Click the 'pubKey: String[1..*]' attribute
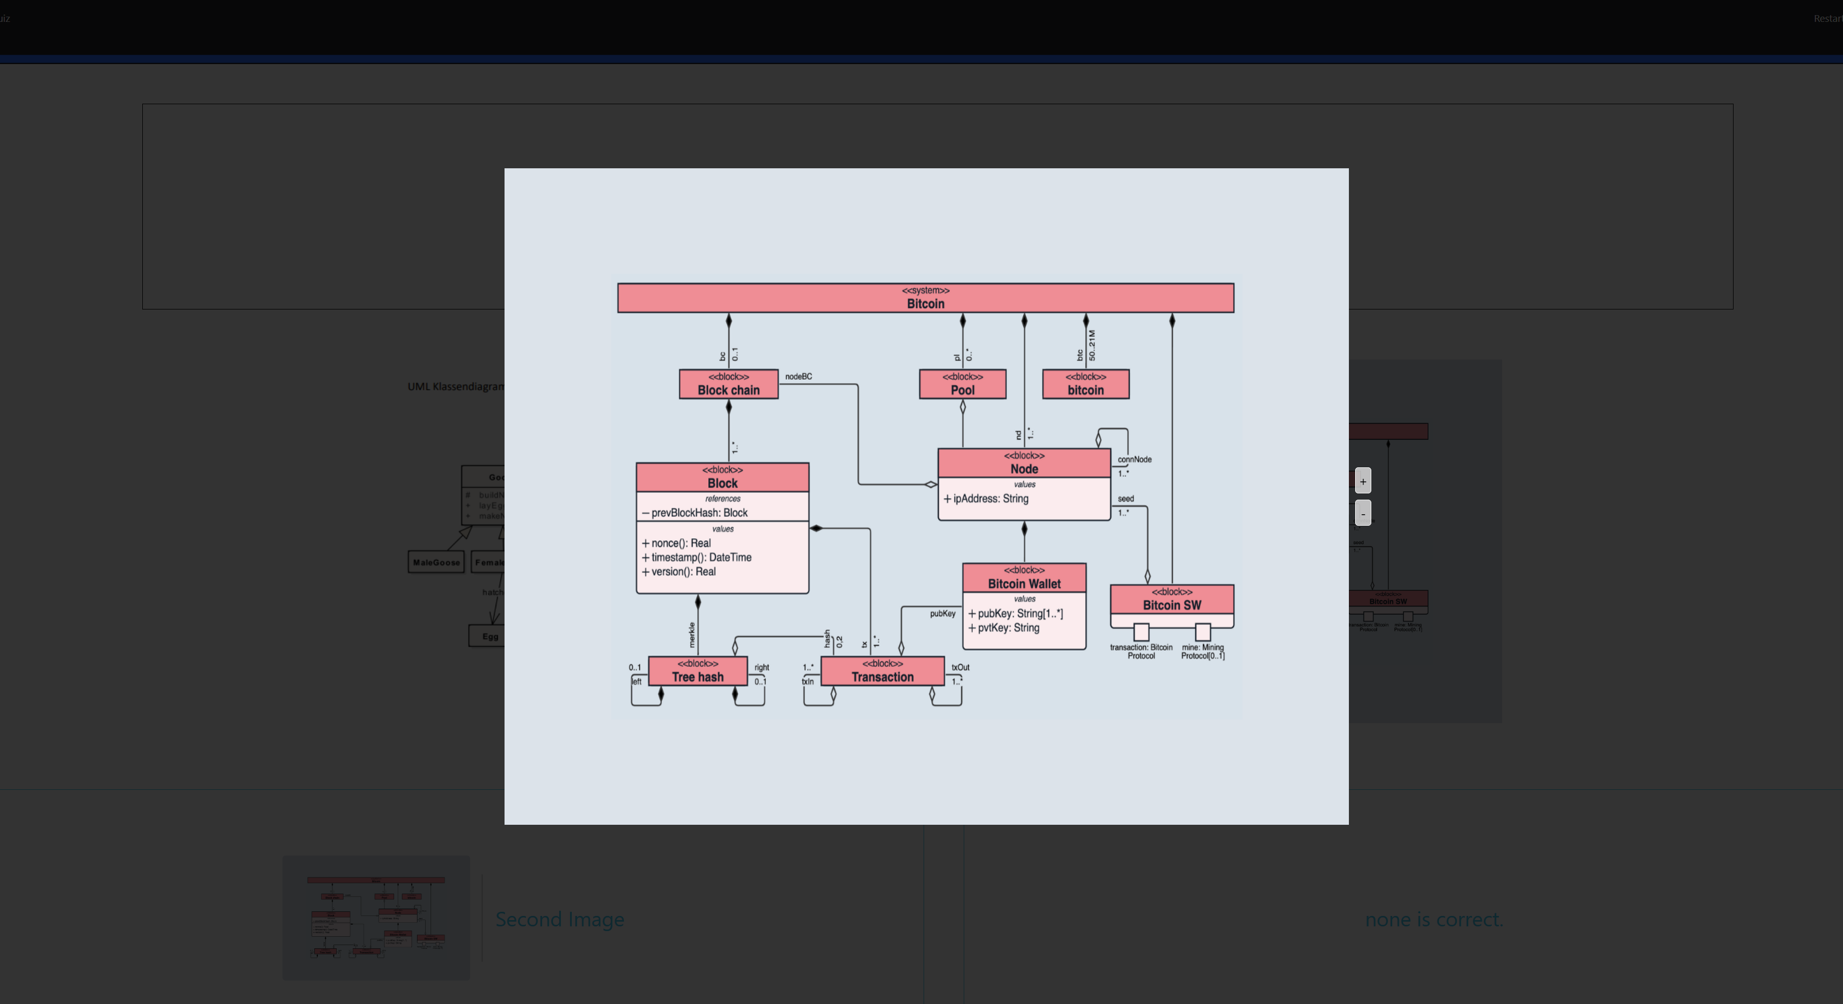Image resolution: width=1843 pixels, height=1004 pixels. (1015, 614)
